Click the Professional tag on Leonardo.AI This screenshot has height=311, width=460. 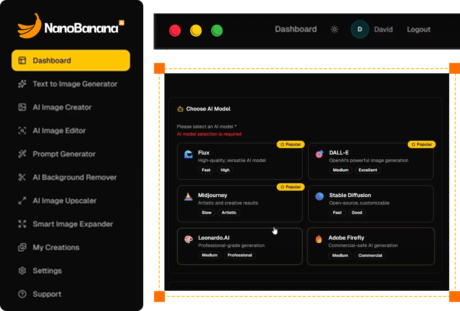pos(239,255)
